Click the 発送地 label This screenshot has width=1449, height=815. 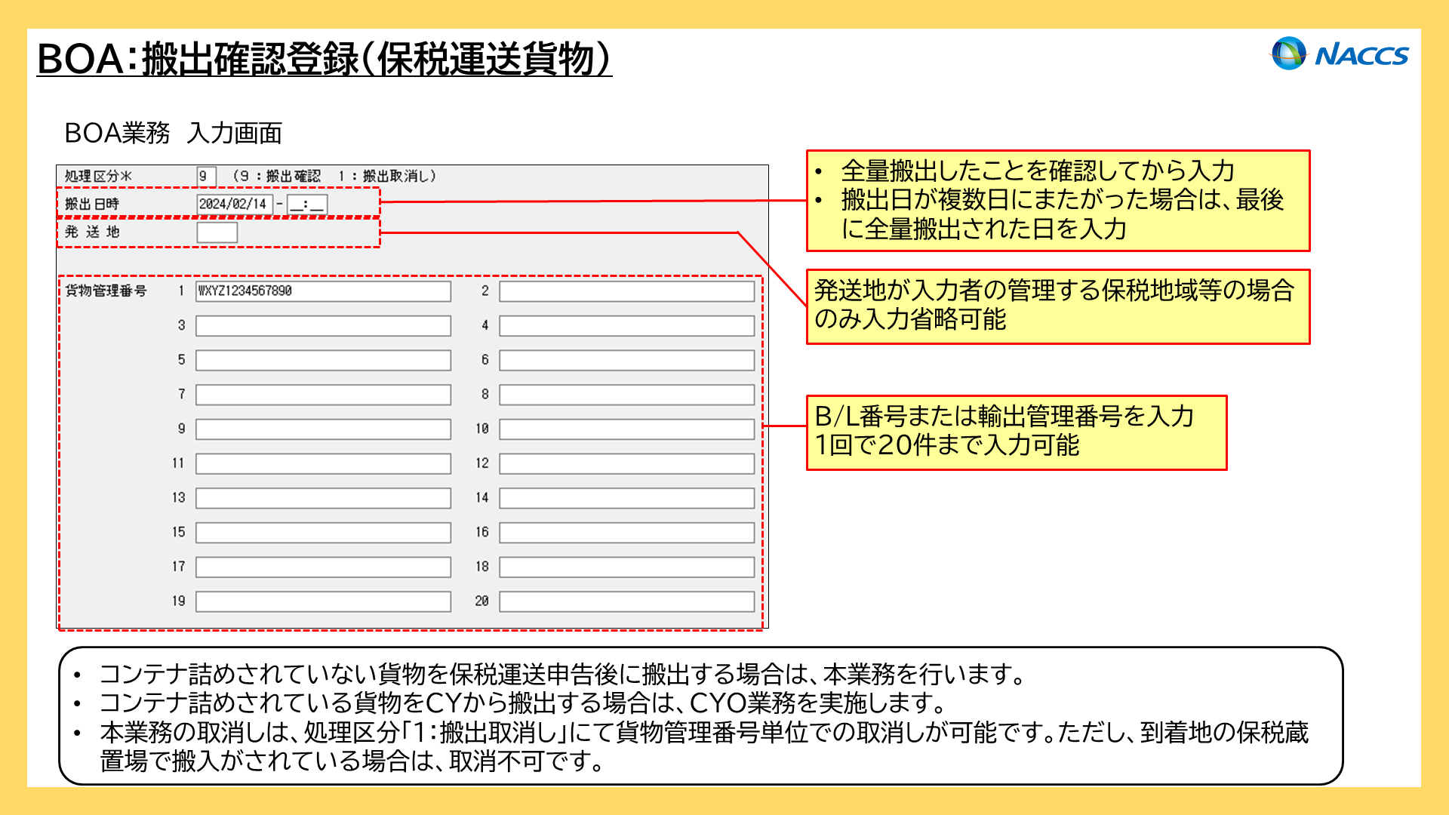coord(92,232)
